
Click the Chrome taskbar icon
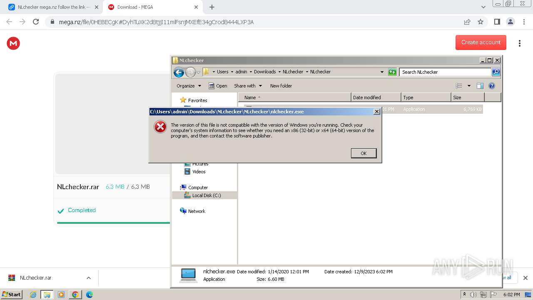(75, 295)
